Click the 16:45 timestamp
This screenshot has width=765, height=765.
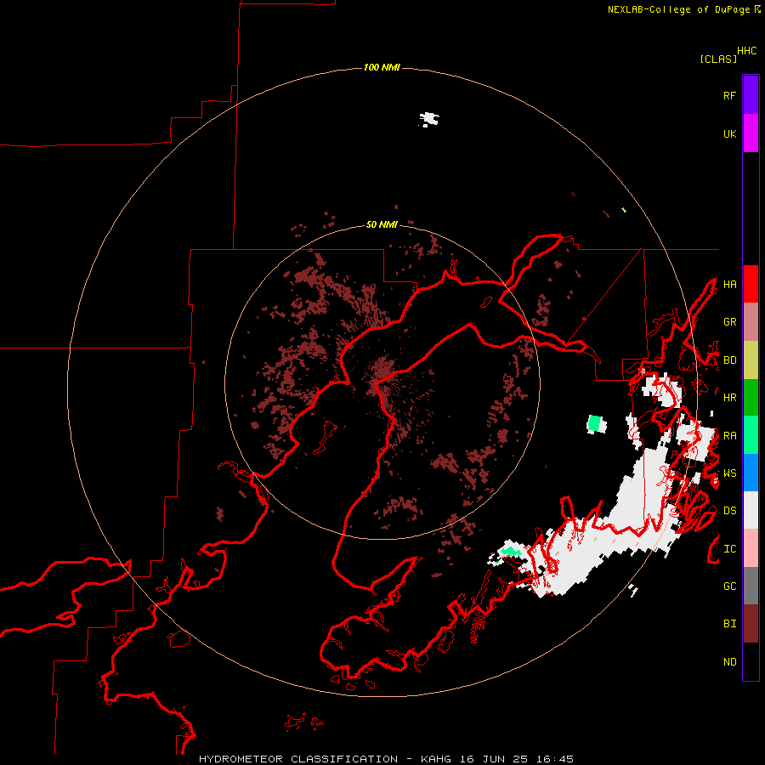(x=553, y=759)
